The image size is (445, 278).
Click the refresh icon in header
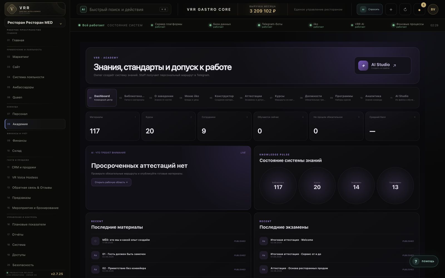(x=405, y=9)
